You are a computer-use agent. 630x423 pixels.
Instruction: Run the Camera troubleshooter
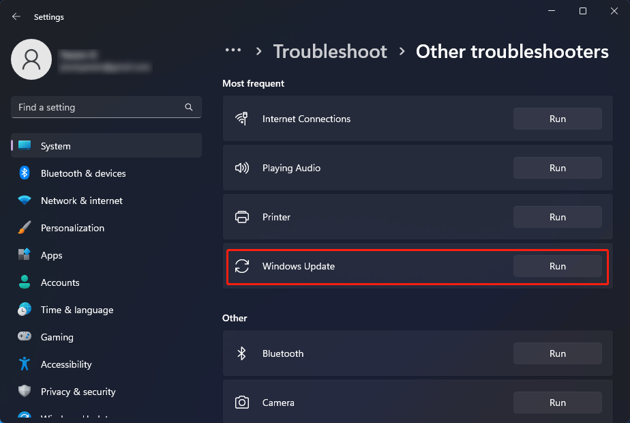(557, 403)
